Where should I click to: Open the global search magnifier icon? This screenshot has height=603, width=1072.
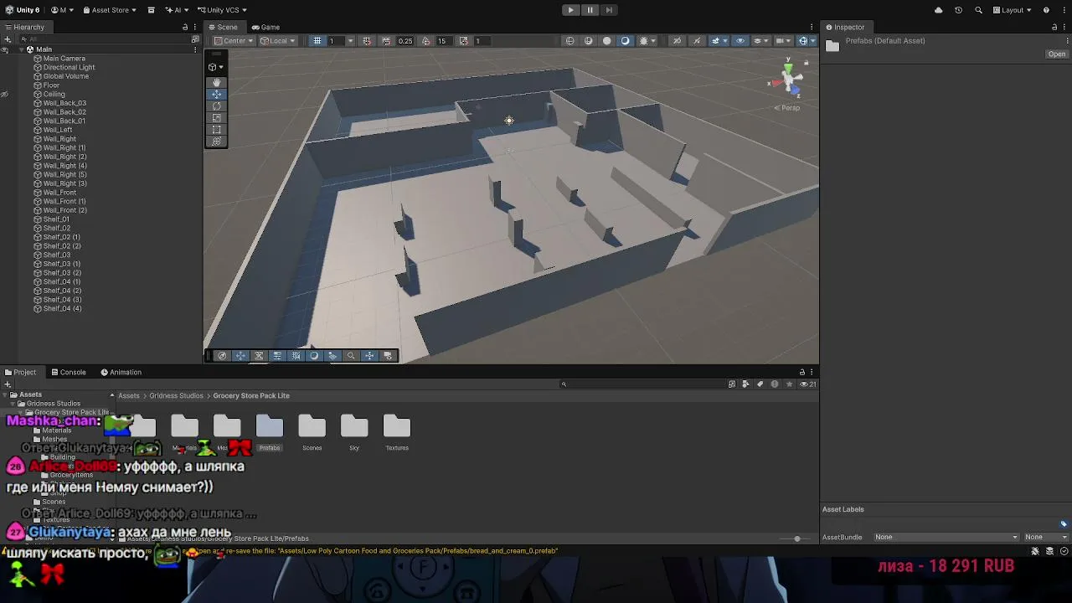(x=980, y=10)
